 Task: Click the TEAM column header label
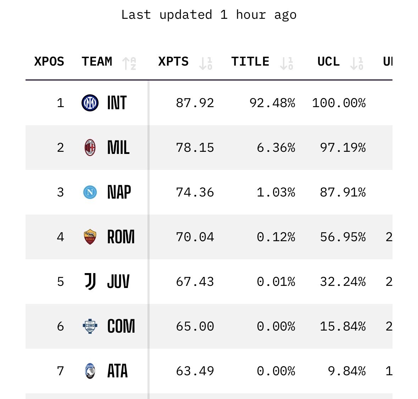[x=97, y=62]
